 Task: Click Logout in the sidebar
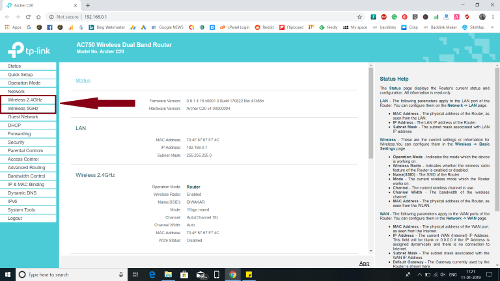15,218
